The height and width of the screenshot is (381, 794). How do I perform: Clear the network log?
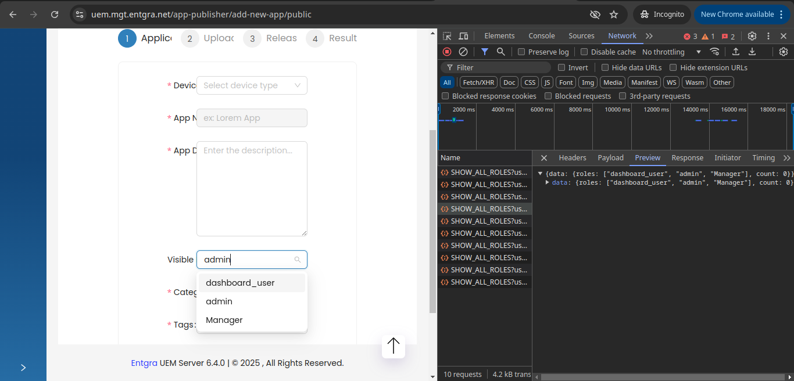(463, 52)
